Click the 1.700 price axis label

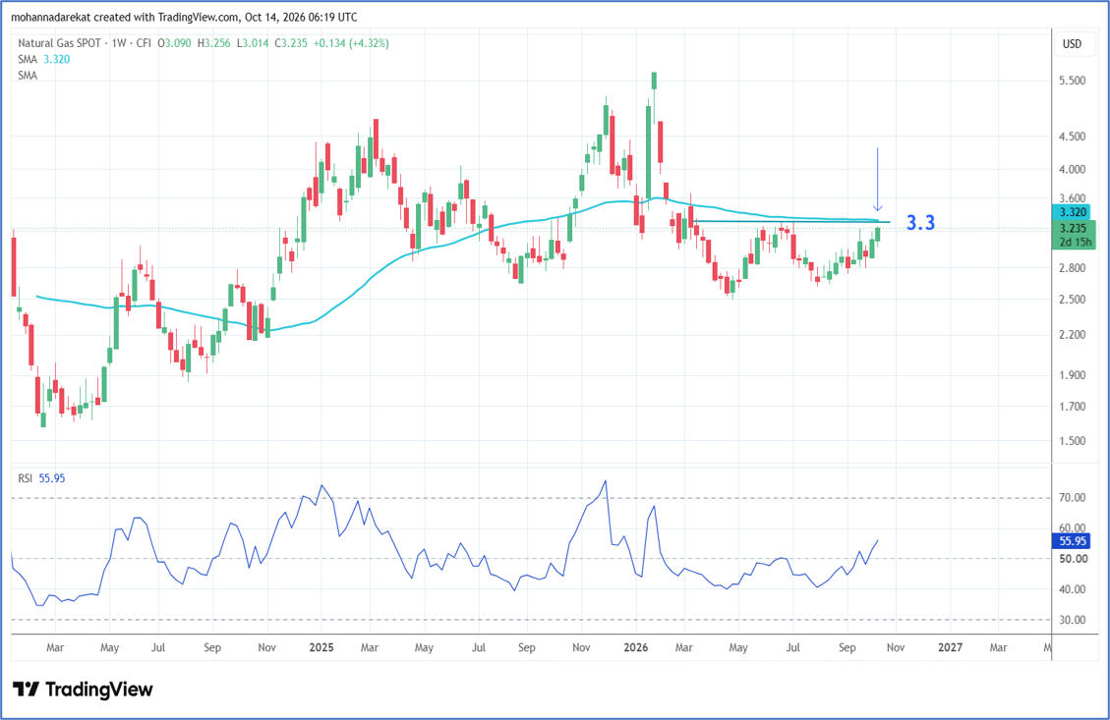pos(1073,407)
